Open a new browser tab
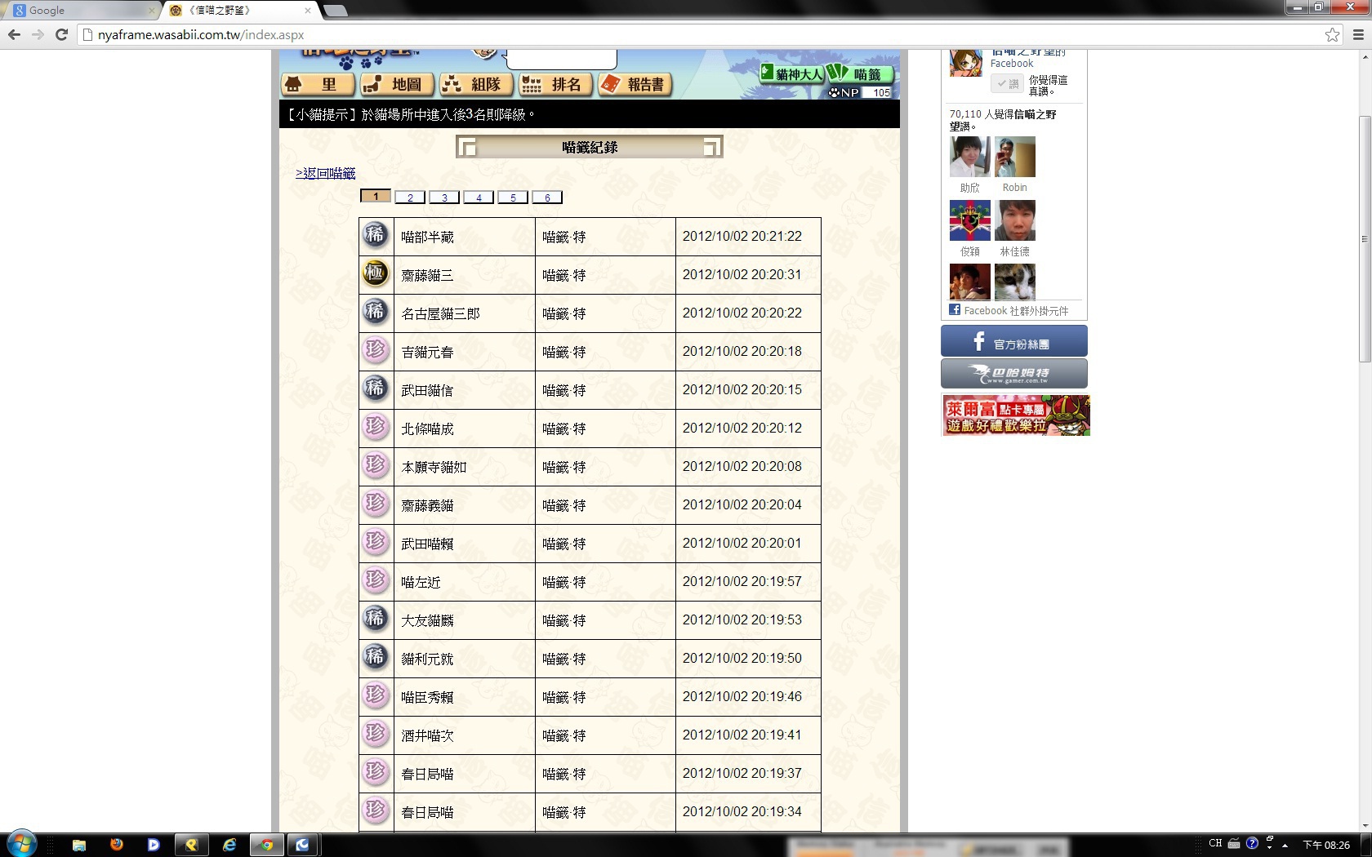This screenshot has height=857, width=1372. click(x=336, y=11)
